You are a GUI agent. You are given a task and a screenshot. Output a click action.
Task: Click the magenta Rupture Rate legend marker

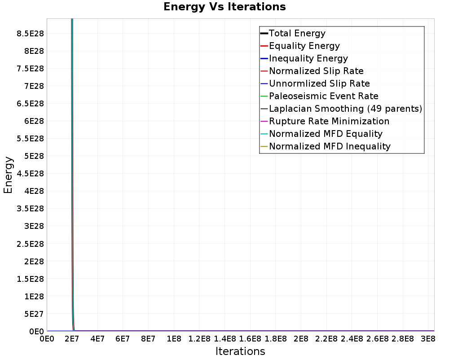264,121
